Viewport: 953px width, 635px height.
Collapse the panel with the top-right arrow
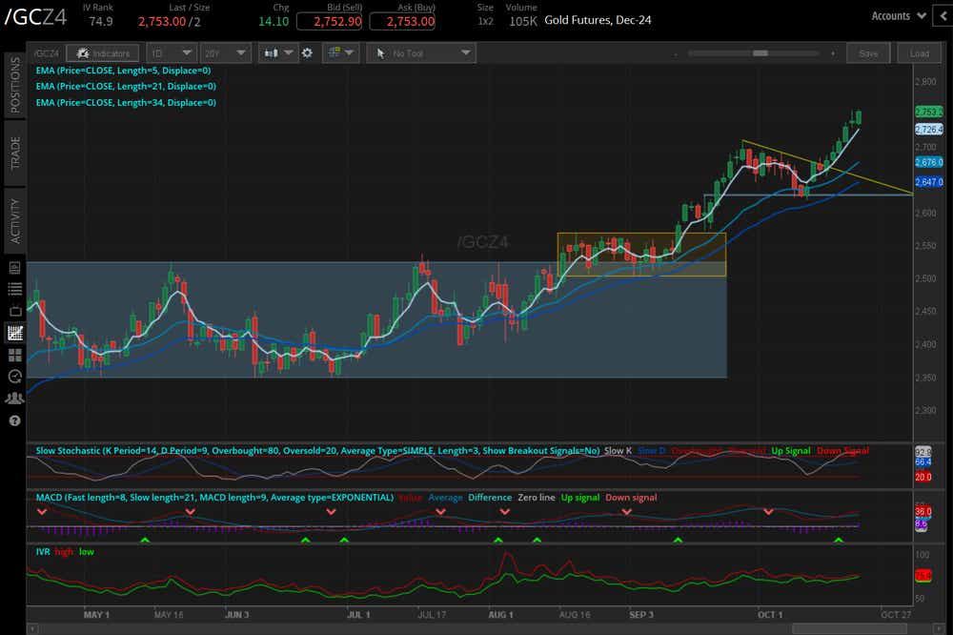click(x=943, y=16)
